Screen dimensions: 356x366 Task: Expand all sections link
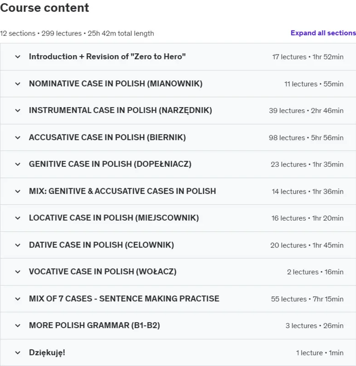pyautogui.click(x=323, y=33)
